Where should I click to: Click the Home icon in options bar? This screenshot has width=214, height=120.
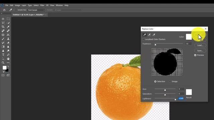click(x=4, y=10)
